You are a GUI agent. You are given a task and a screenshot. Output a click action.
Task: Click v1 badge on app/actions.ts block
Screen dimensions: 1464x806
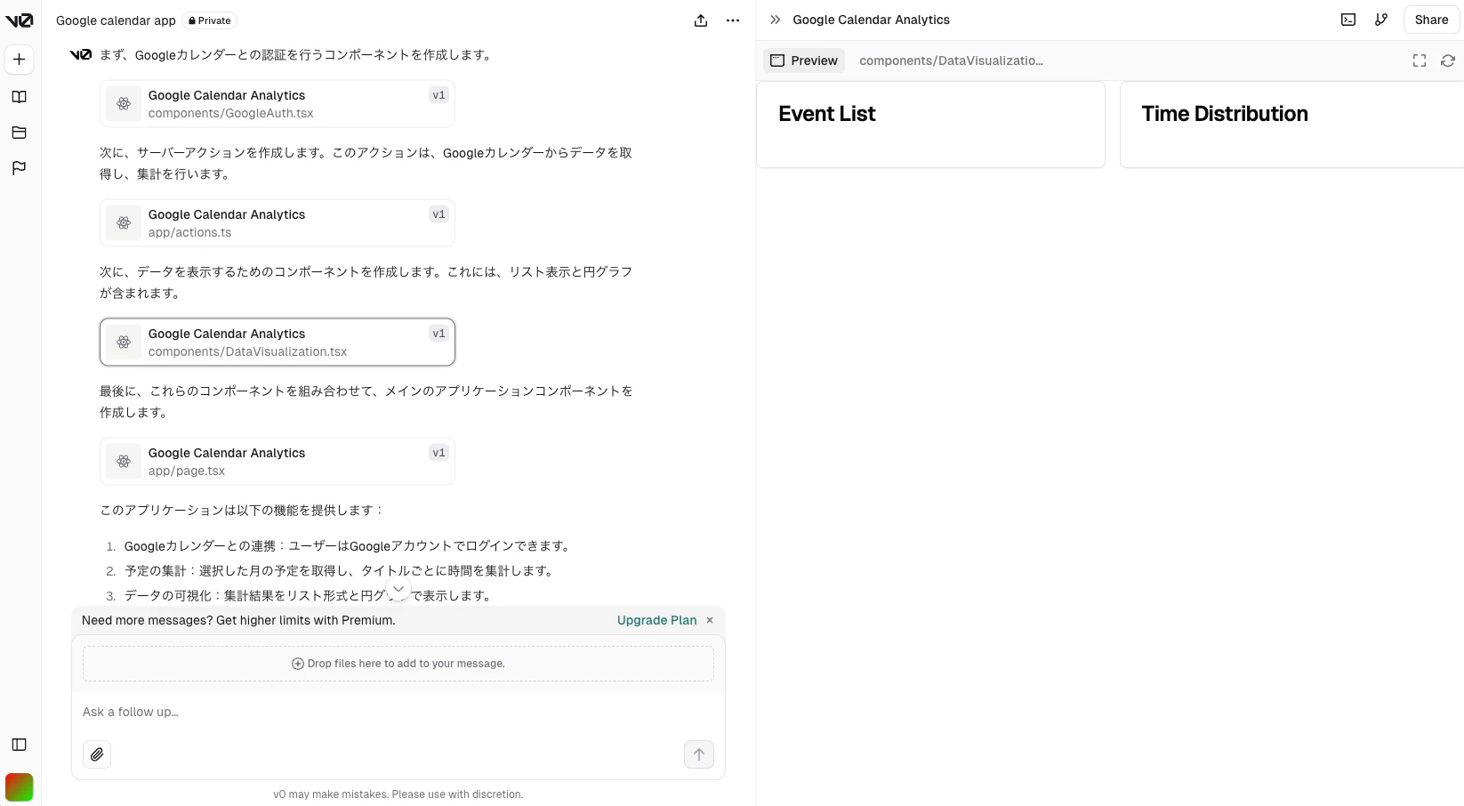pyautogui.click(x=438, y=214)
